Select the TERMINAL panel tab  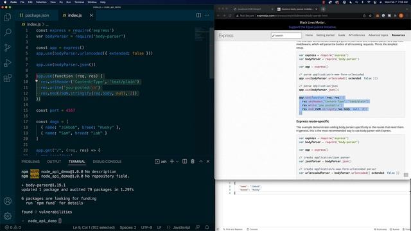coord(77,162)
